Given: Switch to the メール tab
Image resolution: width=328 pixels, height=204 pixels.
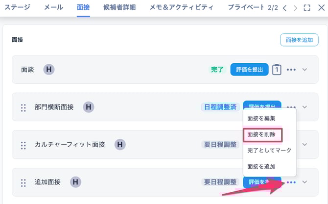Looking at the screenshot, I should (x=53, y=7).
